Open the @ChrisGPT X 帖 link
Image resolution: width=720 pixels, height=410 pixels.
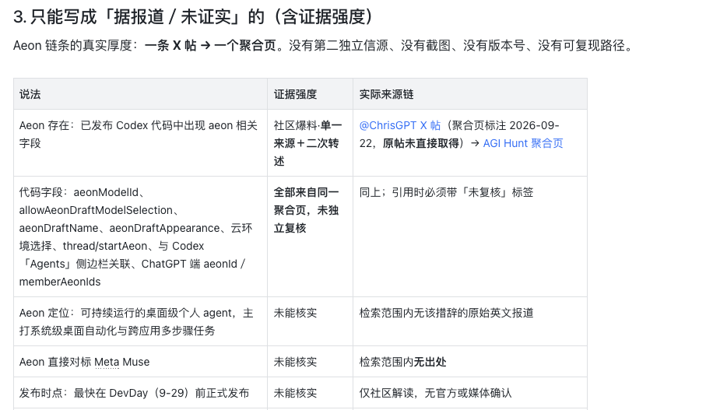[399, 125]
